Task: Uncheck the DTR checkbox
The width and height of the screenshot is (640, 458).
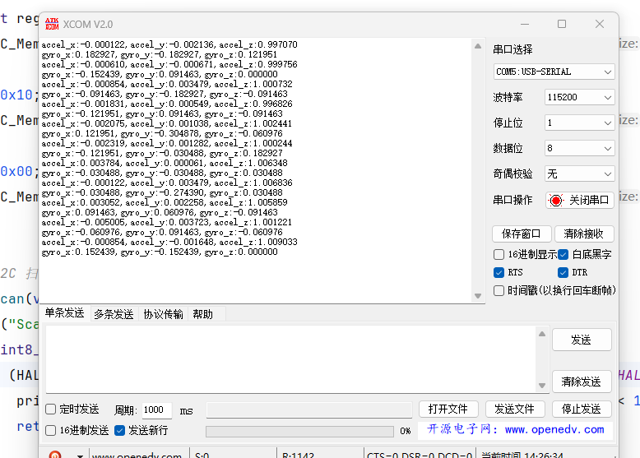Action: pos(563,272)
